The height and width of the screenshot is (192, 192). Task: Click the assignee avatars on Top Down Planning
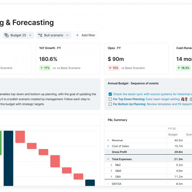click(x=184, y=99)
